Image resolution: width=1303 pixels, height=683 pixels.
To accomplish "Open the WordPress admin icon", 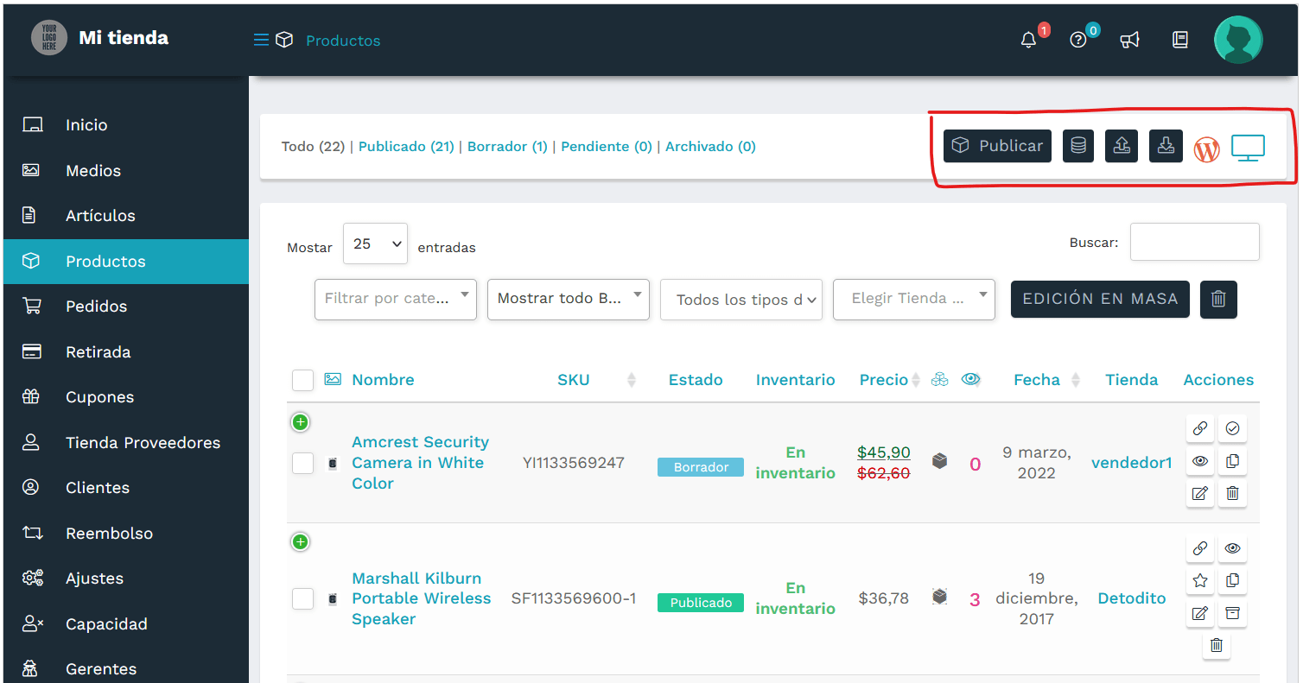I will [x=1206, y=149].
